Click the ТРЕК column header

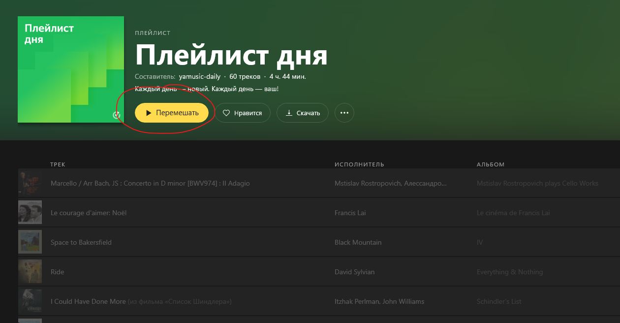coord(58,164)
